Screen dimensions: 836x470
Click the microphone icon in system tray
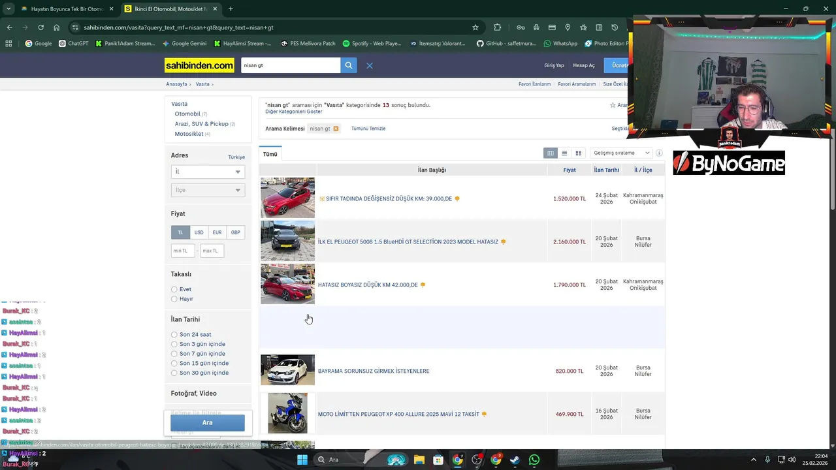pyautogui.click(x=767, y=460)
